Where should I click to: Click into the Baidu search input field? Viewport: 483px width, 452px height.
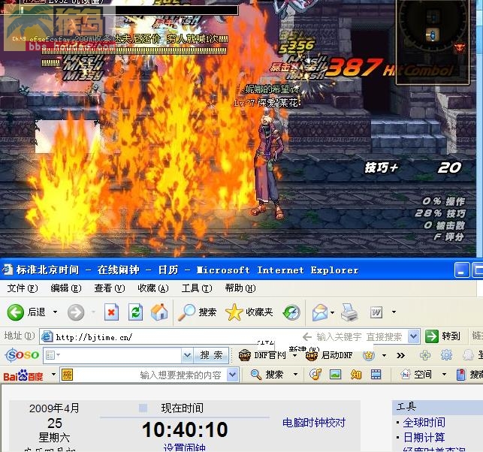pos(150,375)
